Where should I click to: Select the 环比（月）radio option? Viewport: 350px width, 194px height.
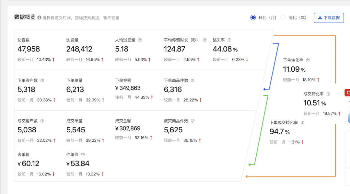pyautogui.click(x=253, y=18)
